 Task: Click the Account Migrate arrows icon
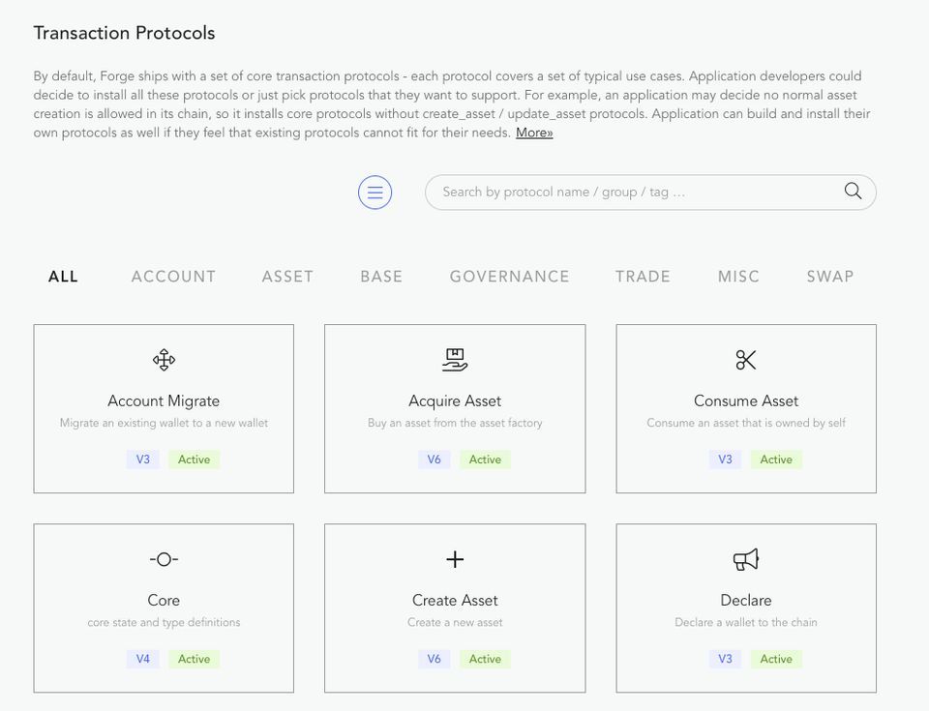click(x=164, y=361)
